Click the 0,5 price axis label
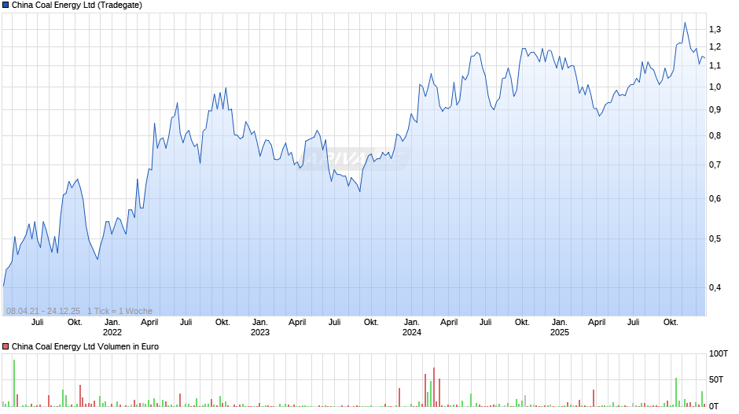 (715, 238)
